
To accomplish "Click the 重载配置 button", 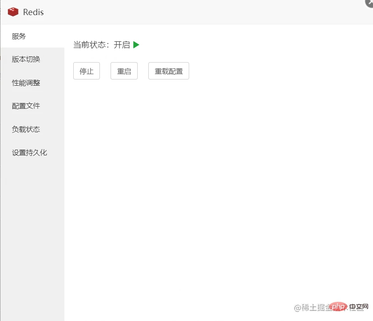I will [169, 71].
